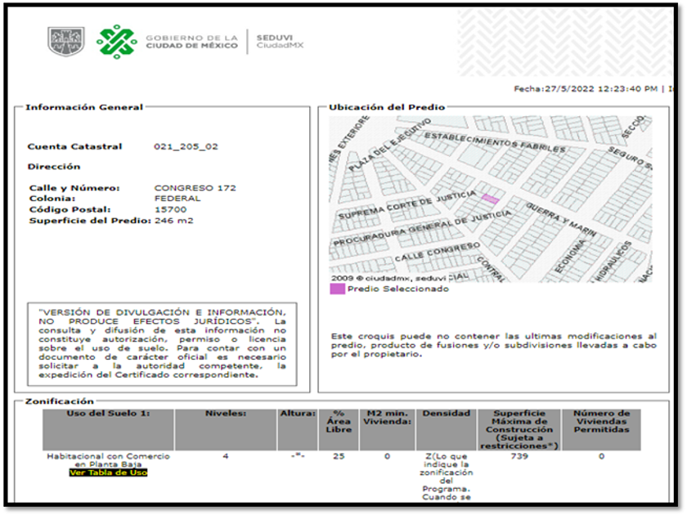Click map street label 'CALLE CONGRESO'
The image size is (687, 515).
[438, 253]
